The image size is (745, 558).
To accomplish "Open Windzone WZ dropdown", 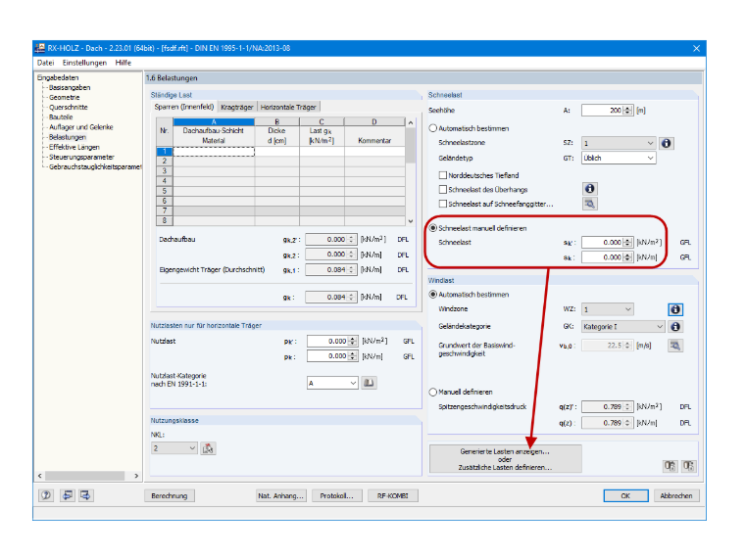I will pos(608,309).
